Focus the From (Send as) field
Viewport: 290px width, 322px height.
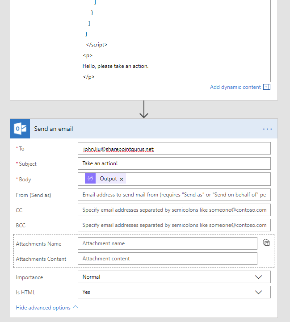tap(174, 195)
